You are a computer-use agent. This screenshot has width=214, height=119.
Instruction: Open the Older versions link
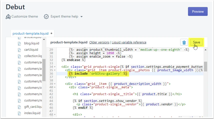click(99, 42)
